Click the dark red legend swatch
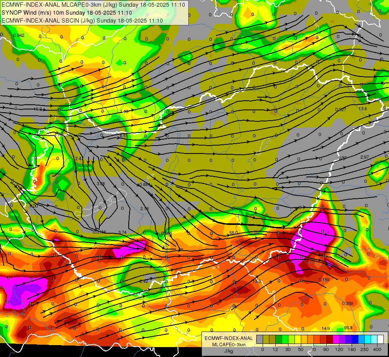This screenshot has height=357, width=389. pyautogui.click(x=329, y=339)
